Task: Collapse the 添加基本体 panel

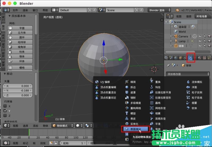Action: (x=9, y=16)
